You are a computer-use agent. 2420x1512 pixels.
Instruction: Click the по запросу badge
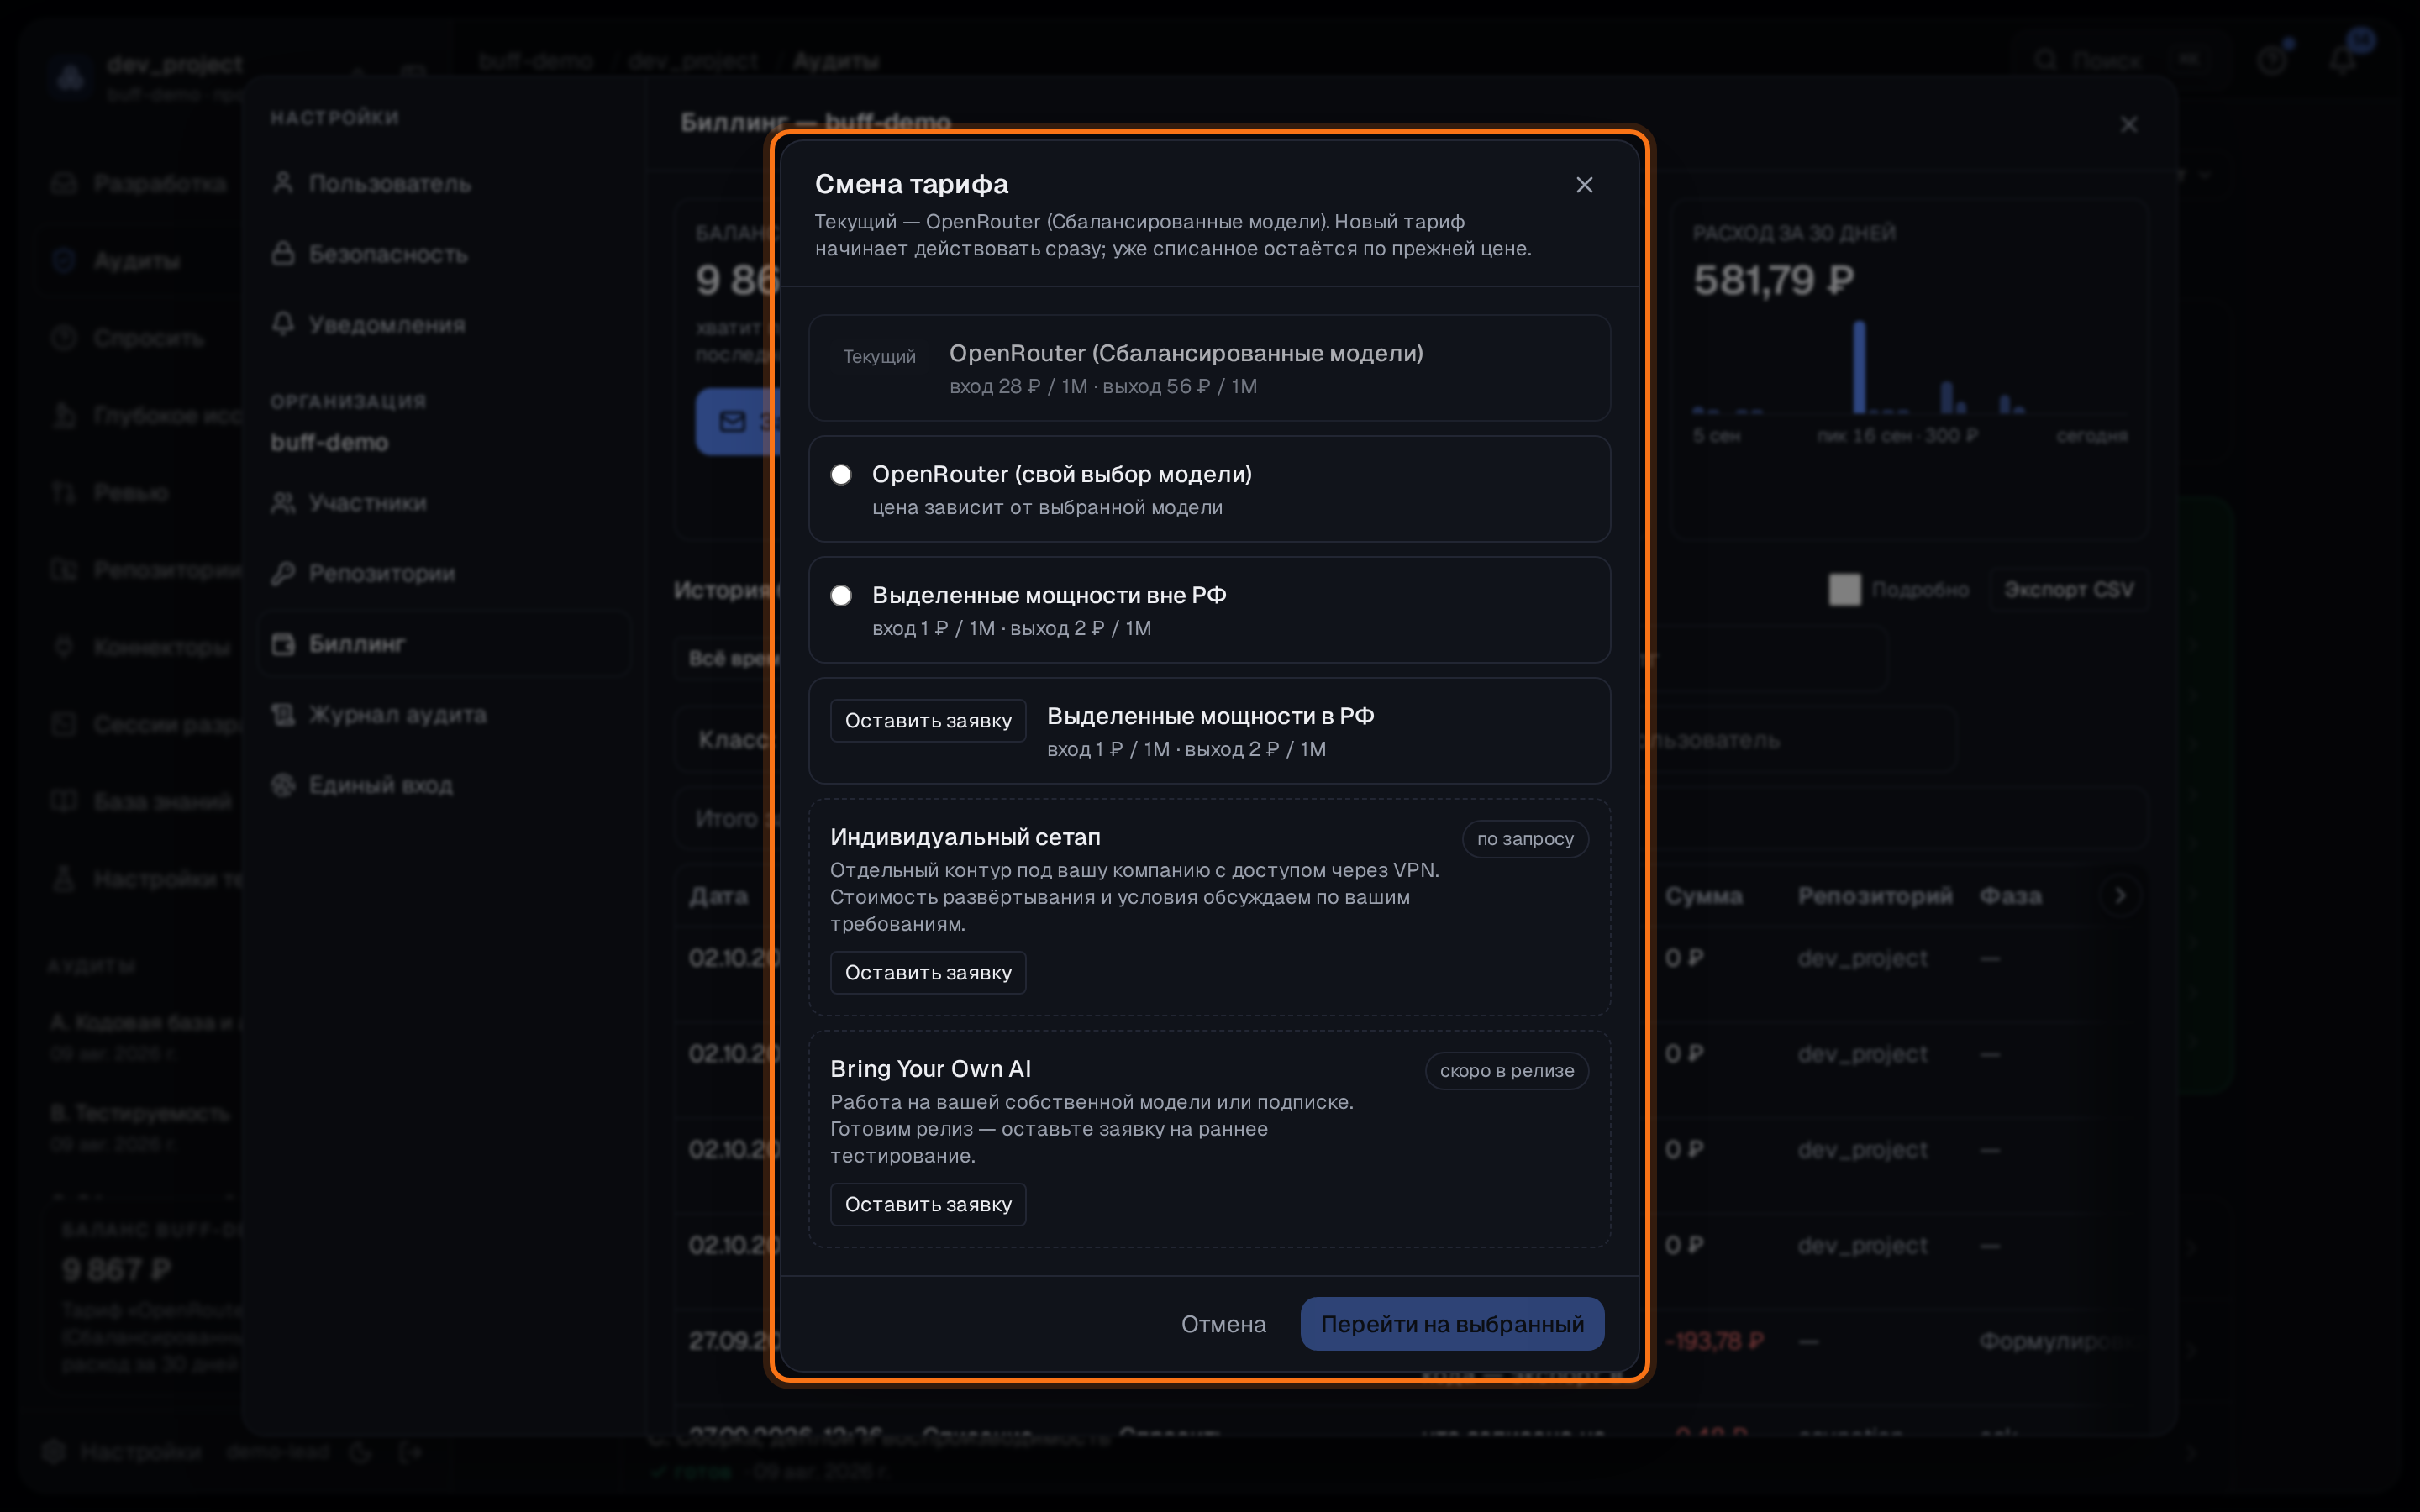coord(1525,839)
